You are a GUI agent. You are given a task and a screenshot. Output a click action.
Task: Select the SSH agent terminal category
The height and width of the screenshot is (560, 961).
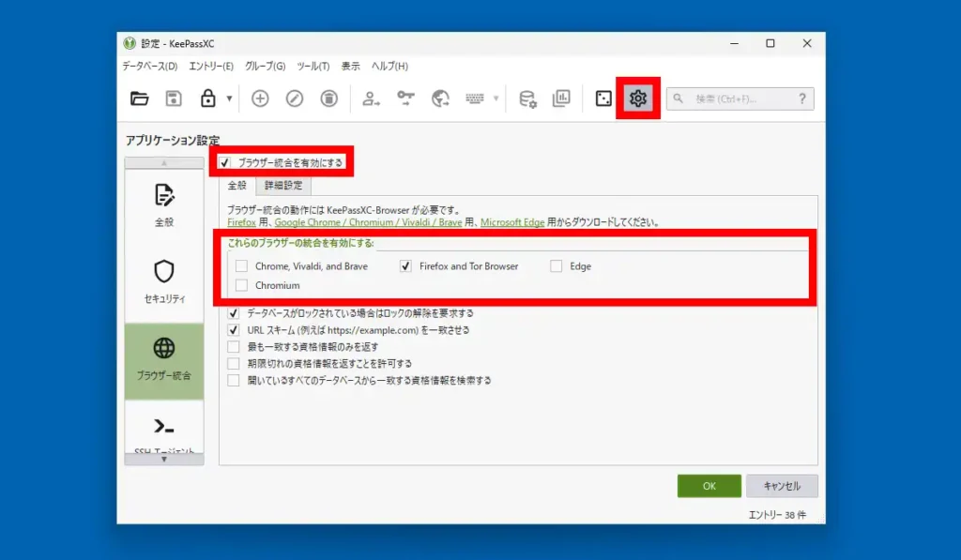pyautogui.click(x=164, y=428)
